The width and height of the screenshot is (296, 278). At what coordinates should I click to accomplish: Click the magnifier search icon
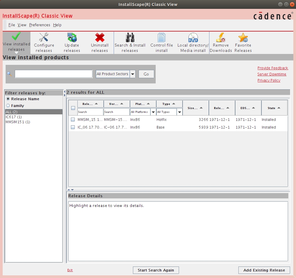tap(9, 74)
